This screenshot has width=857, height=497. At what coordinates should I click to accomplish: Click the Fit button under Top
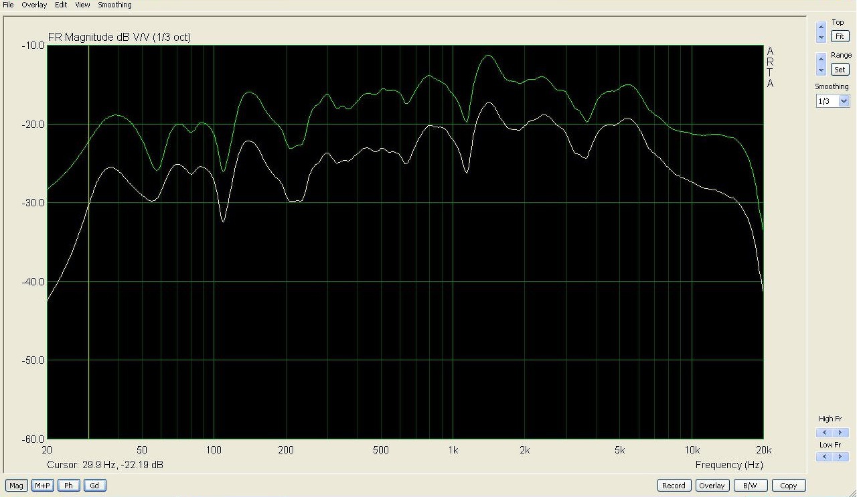[840, 36]
